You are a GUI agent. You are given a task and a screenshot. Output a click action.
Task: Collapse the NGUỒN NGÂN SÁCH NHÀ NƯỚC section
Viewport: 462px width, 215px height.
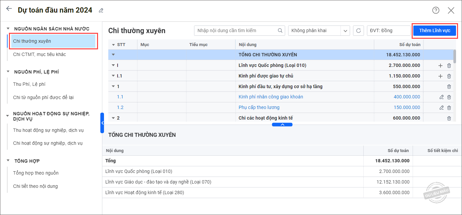(8, 29)
